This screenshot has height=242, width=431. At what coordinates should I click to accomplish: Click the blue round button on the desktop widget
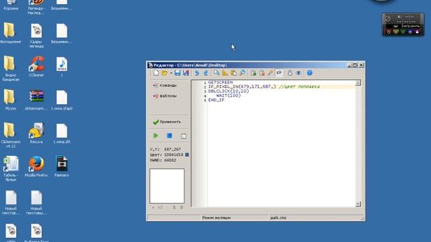click(x=410, y=32)
